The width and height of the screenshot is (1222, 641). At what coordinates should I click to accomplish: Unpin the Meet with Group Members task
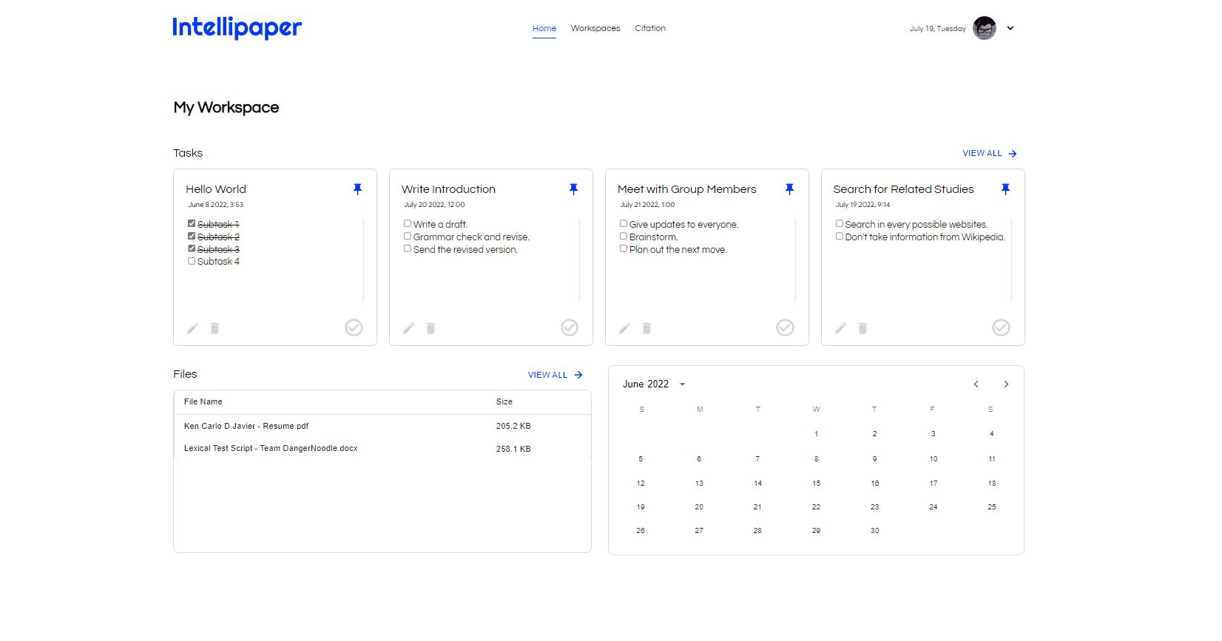coord(789,189)
